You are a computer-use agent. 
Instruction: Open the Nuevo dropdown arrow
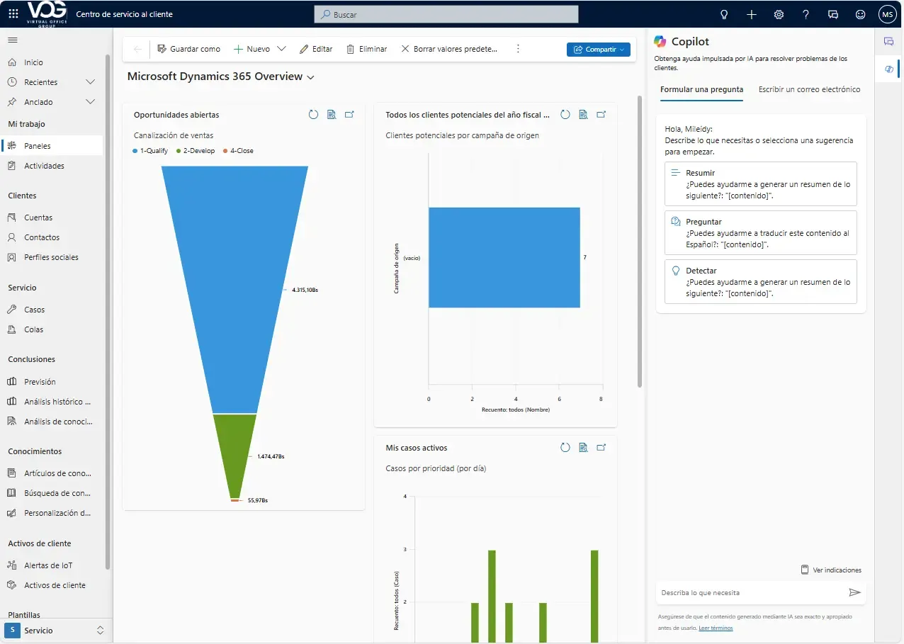(281, 49)
